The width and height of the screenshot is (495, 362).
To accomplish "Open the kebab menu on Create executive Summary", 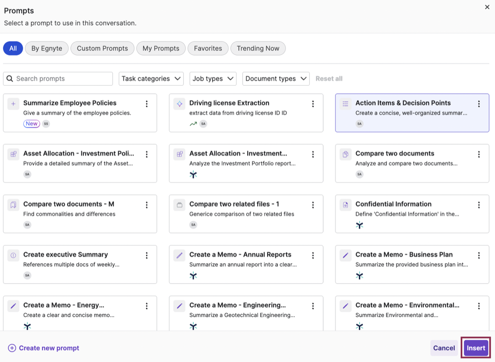I will pyautogui.click(x=146, y=255).
